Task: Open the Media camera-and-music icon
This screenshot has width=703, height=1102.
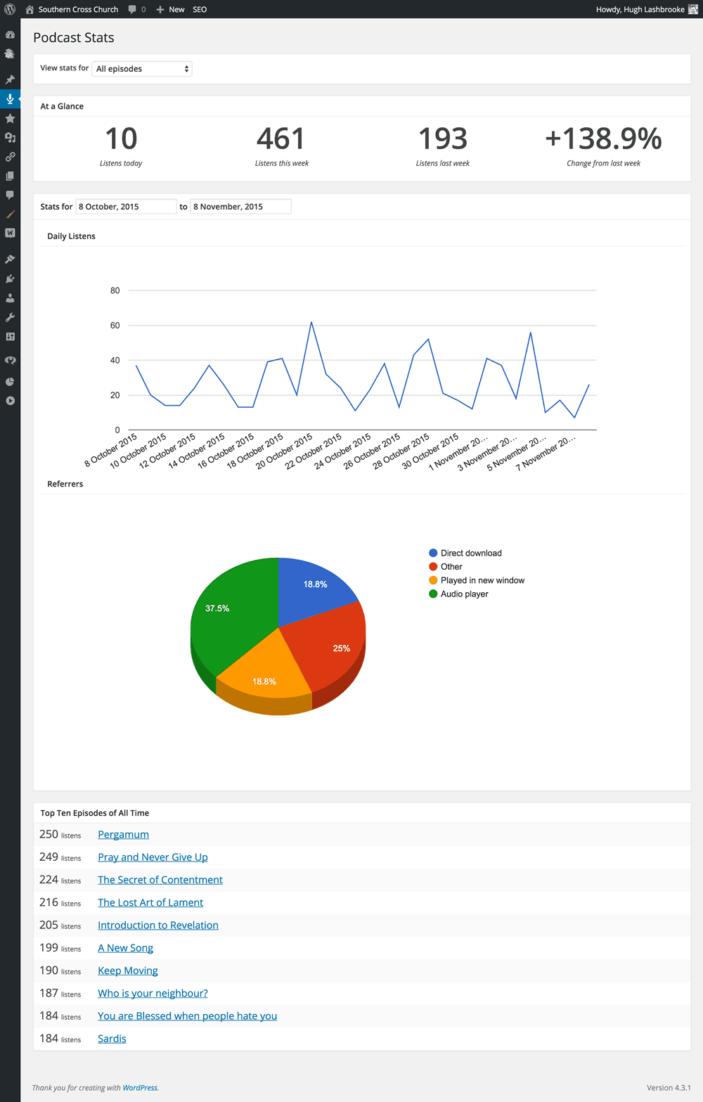Action: (x=10, y=137)
